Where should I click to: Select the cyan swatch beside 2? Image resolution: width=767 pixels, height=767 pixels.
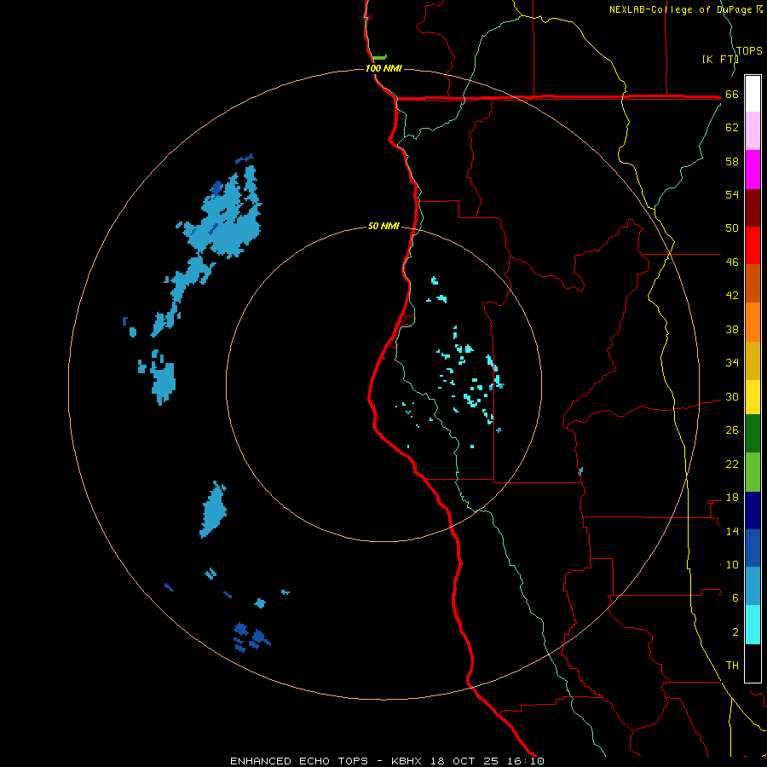pyautogui.click(x=753, y=625)
